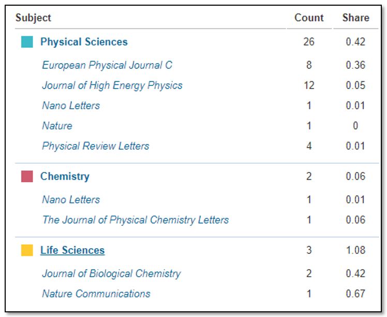Viewport: 387px width, 317px height.
Task: Open Nano Letters under Physical Sciences
Action: [x=71, y=106]
